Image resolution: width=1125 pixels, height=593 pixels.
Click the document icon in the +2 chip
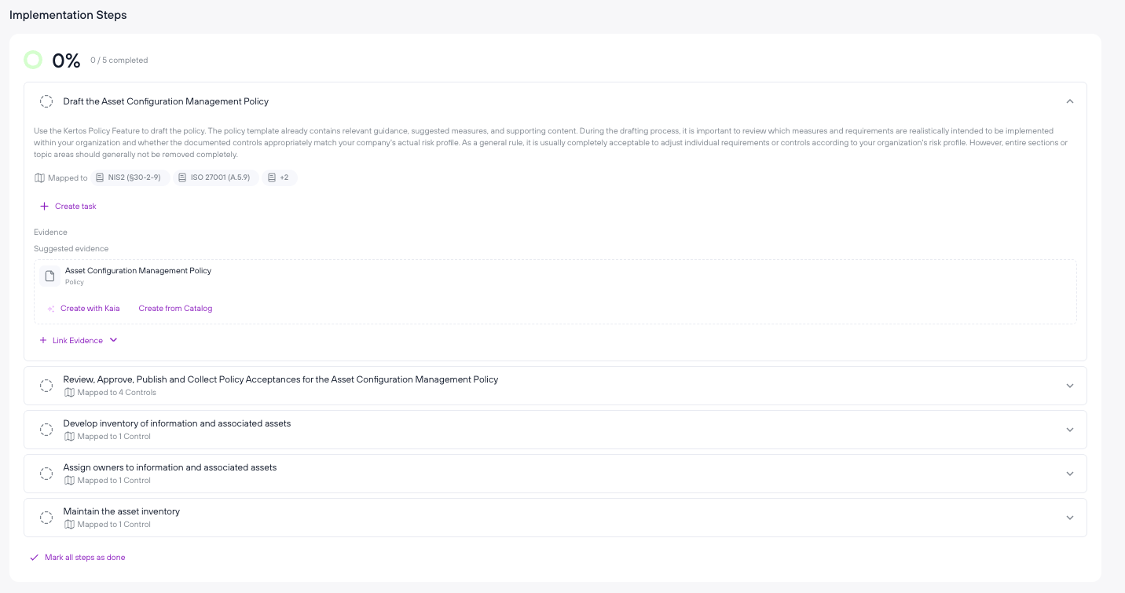(272, 178)
